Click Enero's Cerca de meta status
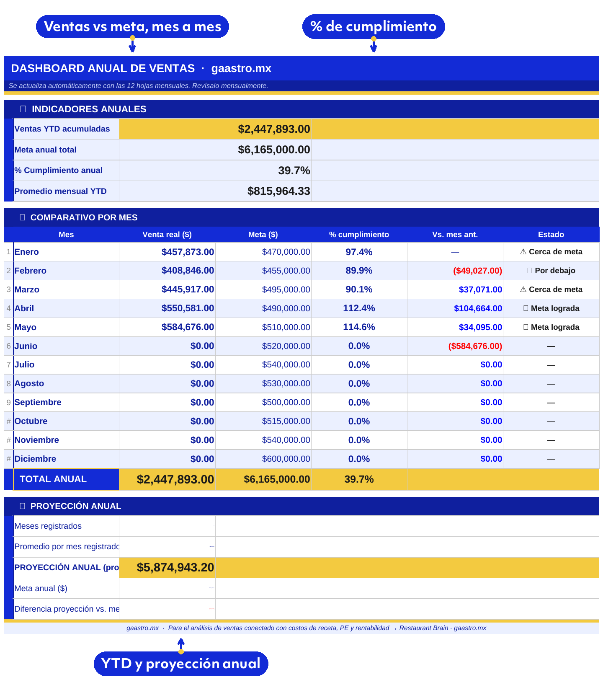This screenshot has height=690, width=603. click(x=551, y=252)
